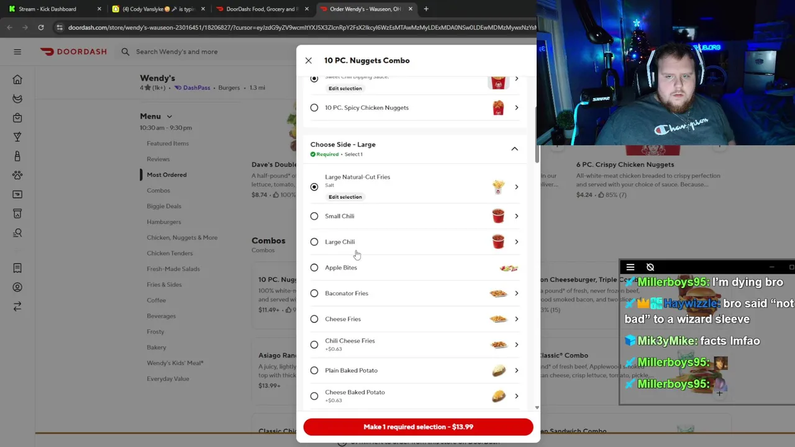
Task: Open chat overlay hamburger menu
Action: pyautogui.click(x=630, y=268)
